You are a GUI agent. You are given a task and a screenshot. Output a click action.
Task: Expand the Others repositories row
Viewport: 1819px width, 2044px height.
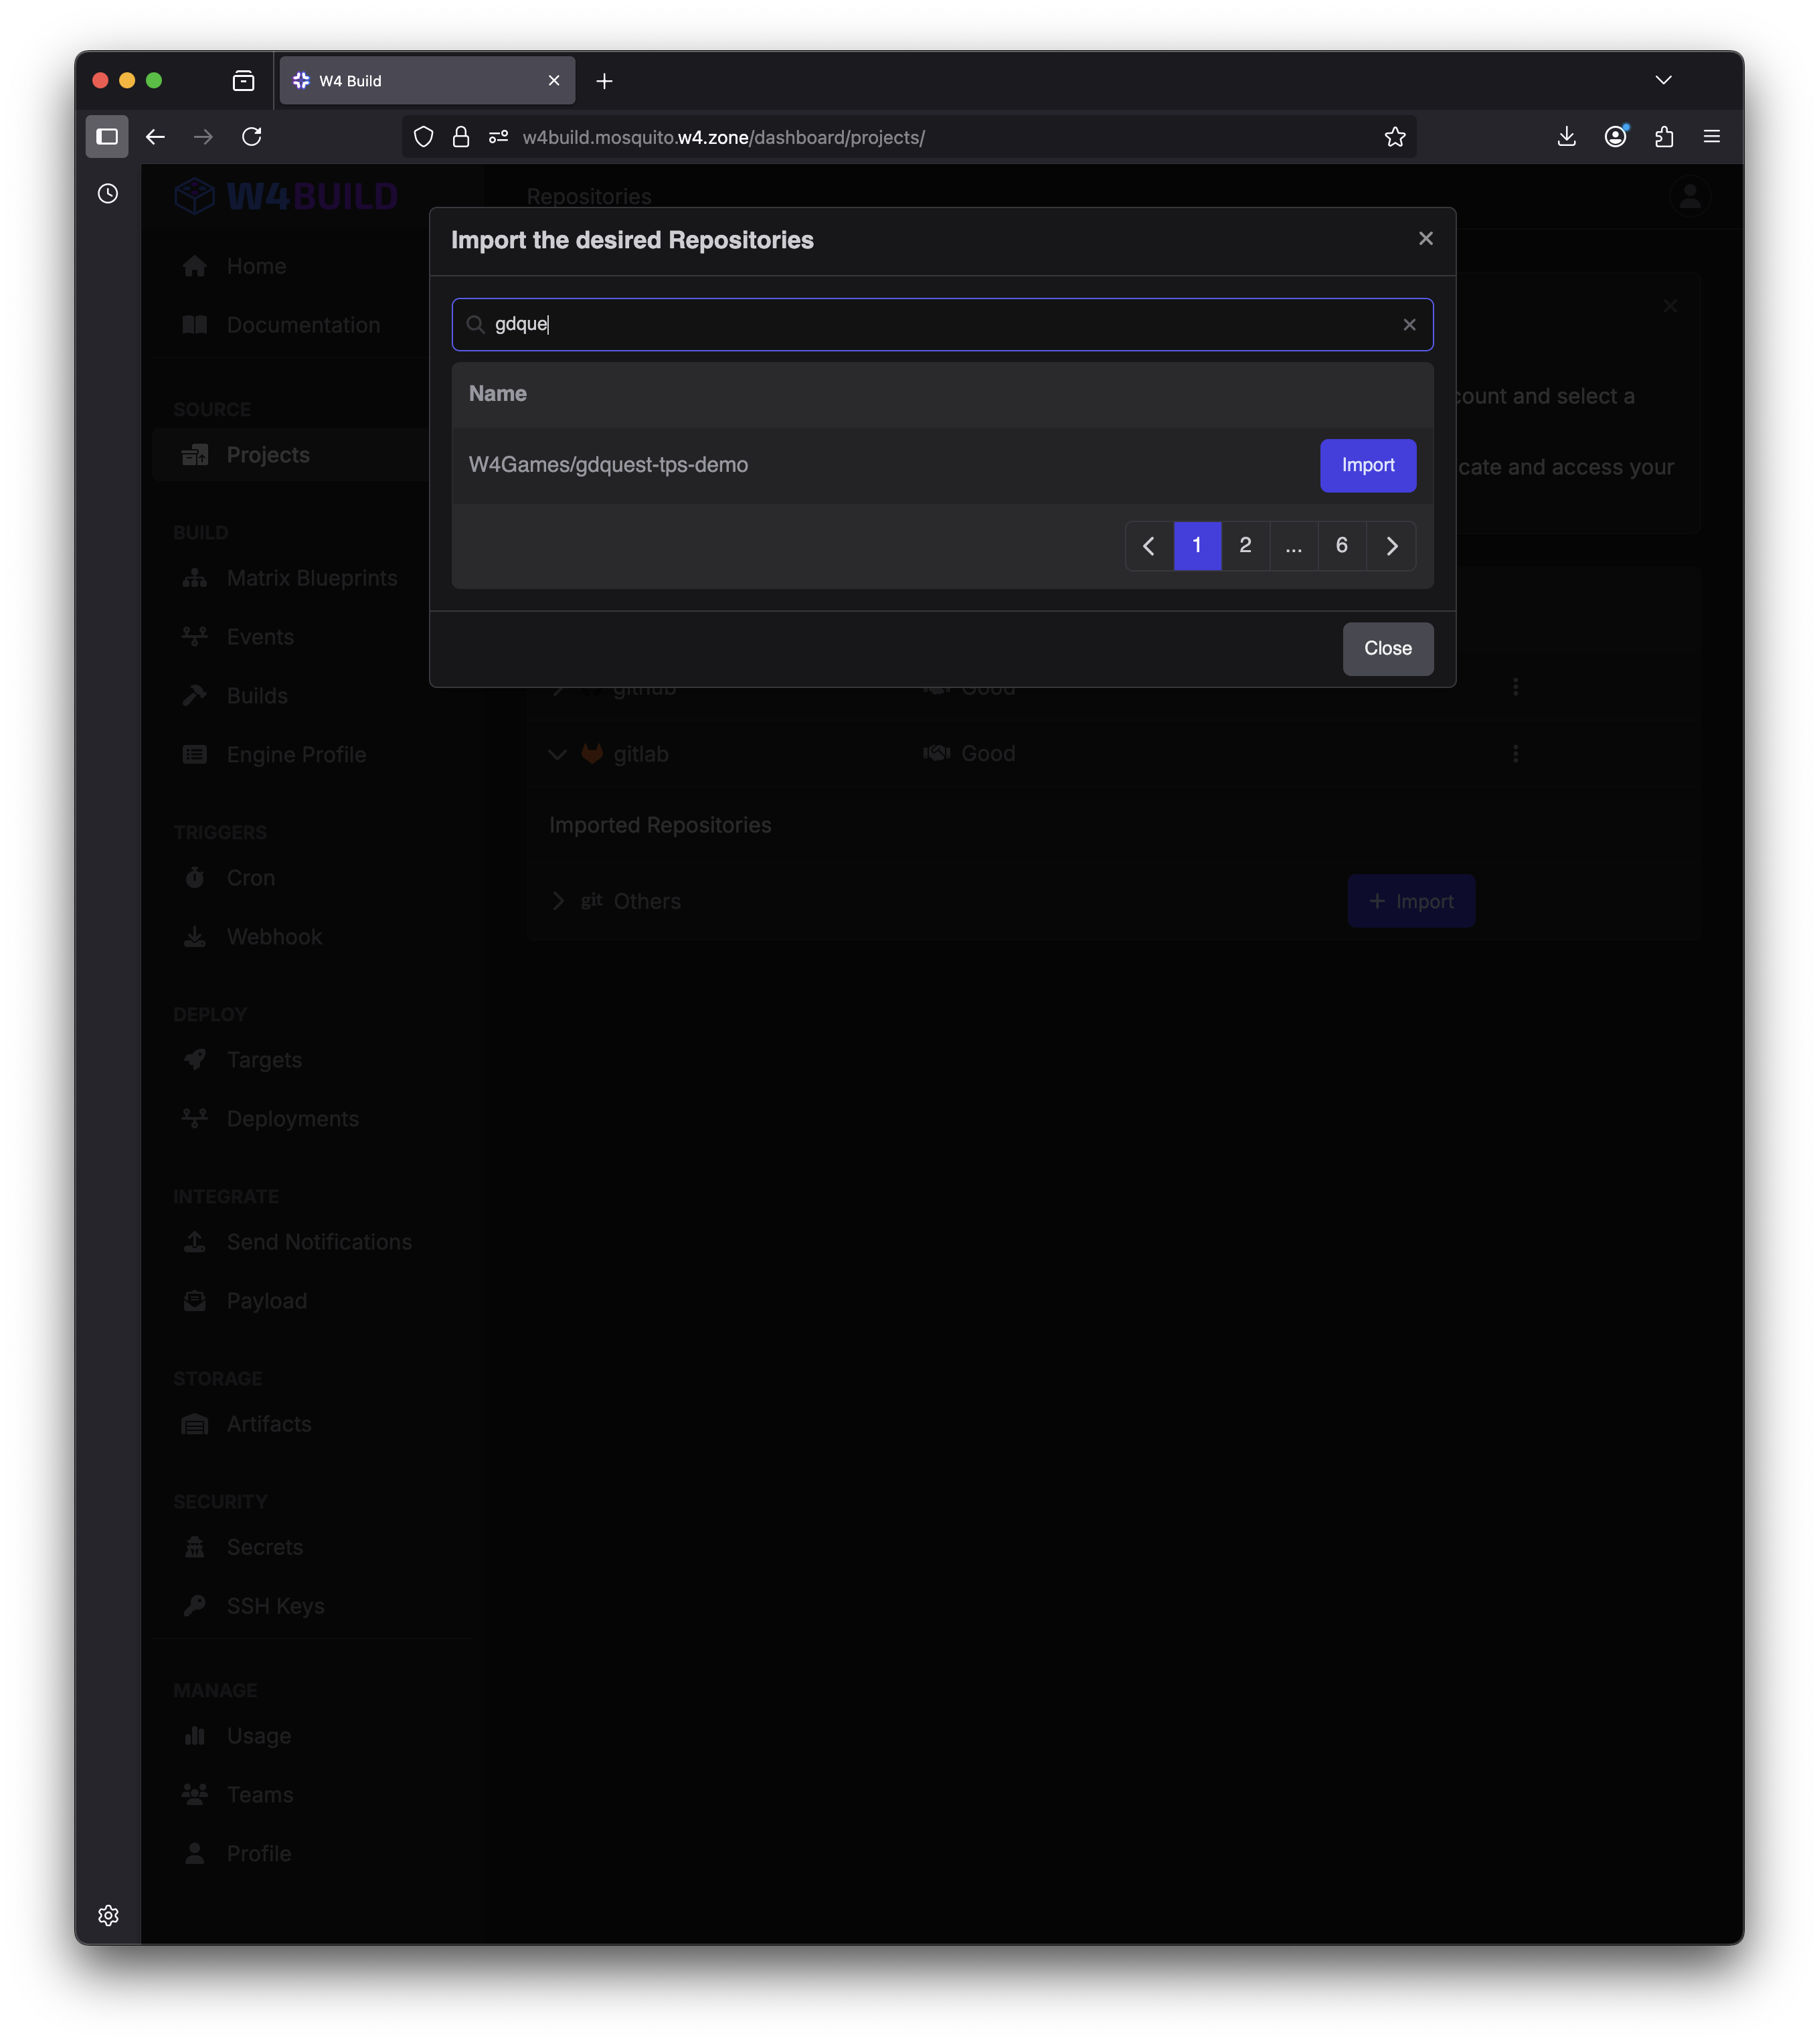click(557, 901)
